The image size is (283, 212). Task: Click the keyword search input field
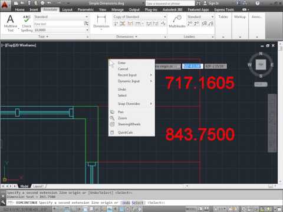[x=170, y=4]
